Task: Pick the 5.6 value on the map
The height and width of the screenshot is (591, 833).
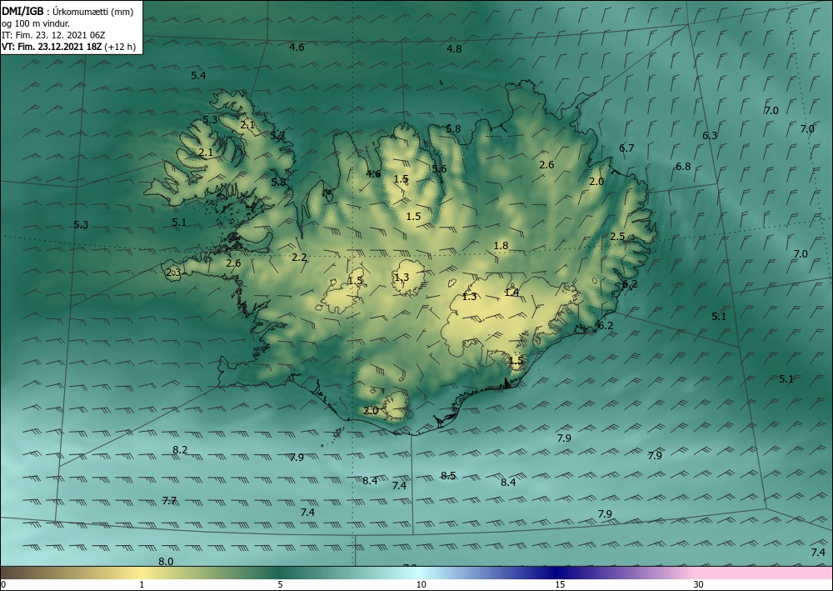Action: pyautogui.click(x=439, y=169)
